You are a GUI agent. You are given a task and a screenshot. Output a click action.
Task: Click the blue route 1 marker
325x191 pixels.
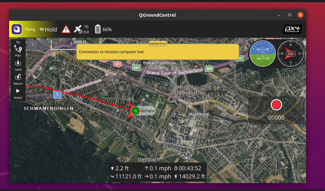tap(58, 95)
